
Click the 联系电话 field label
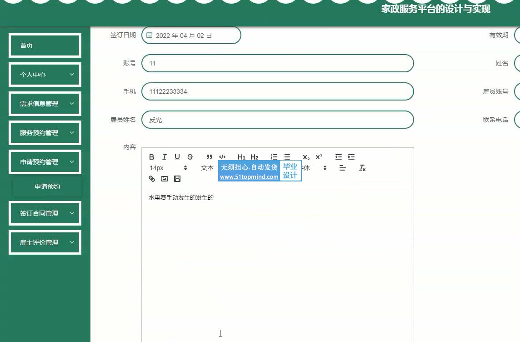(495, 120)
